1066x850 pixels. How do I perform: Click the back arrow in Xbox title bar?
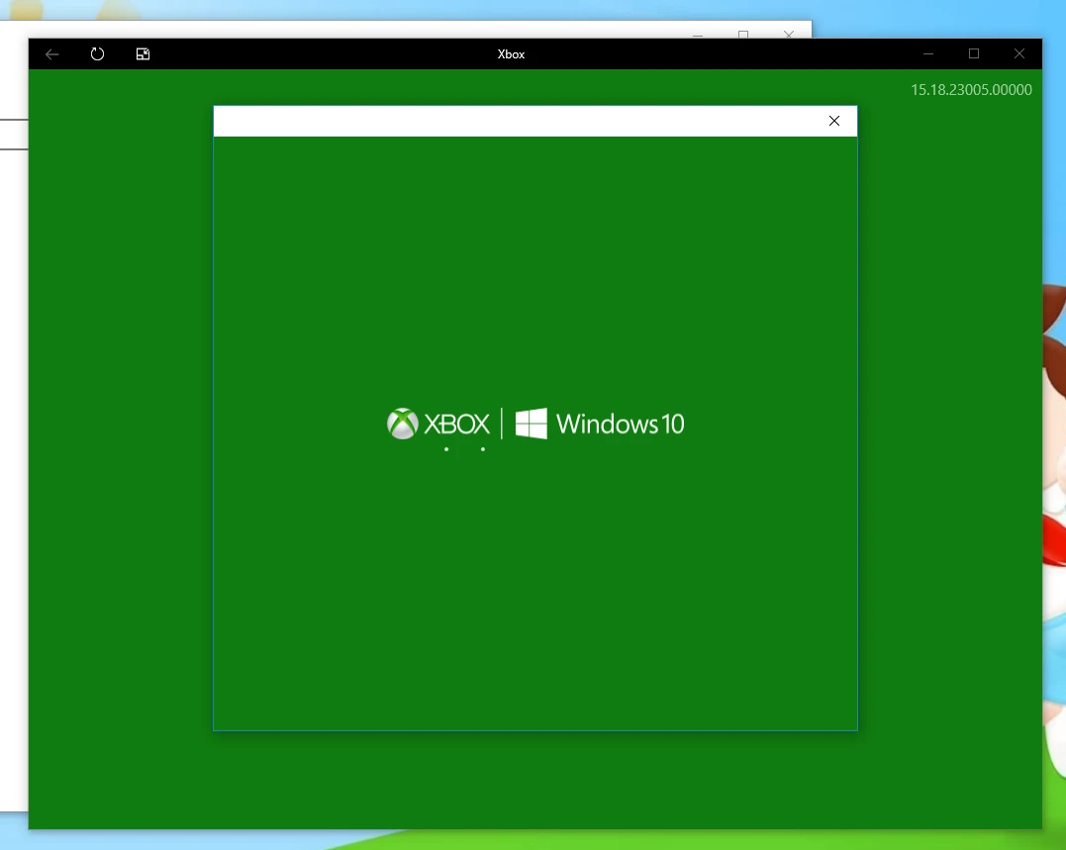[52, 54]
